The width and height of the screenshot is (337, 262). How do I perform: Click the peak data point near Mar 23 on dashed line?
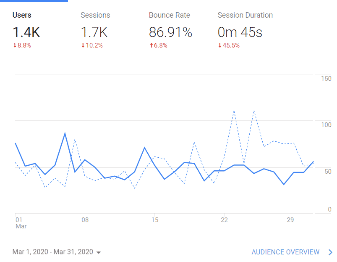(x=234, y=111)
